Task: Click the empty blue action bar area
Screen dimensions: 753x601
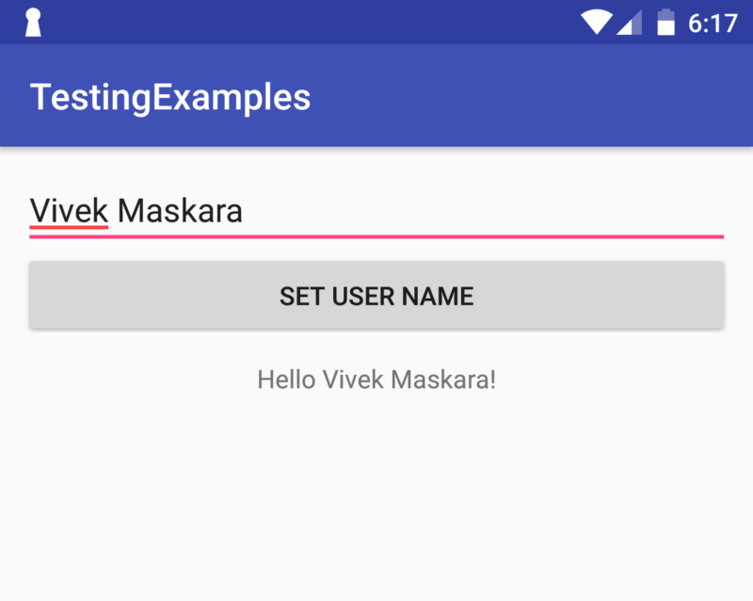Action: pos(528,96)
